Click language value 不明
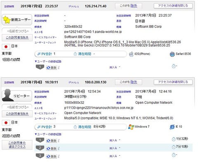This screenshot has width=198, height=164. click(x=139, y=97)
